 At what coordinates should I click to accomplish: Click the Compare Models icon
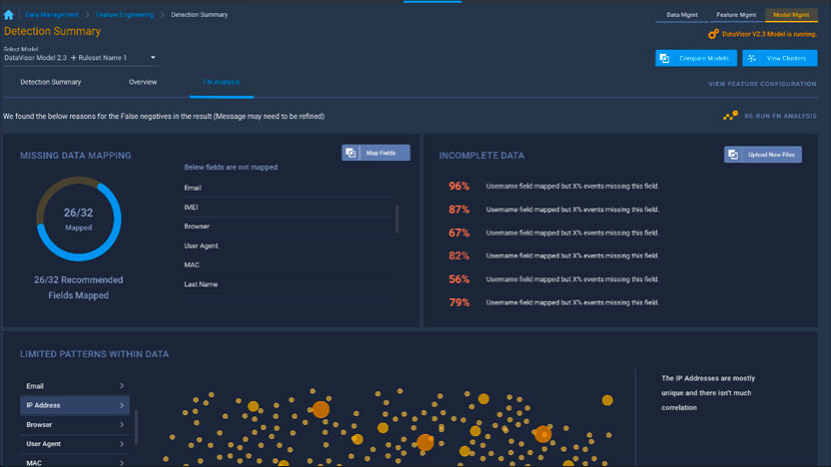[x=664, y=58]
